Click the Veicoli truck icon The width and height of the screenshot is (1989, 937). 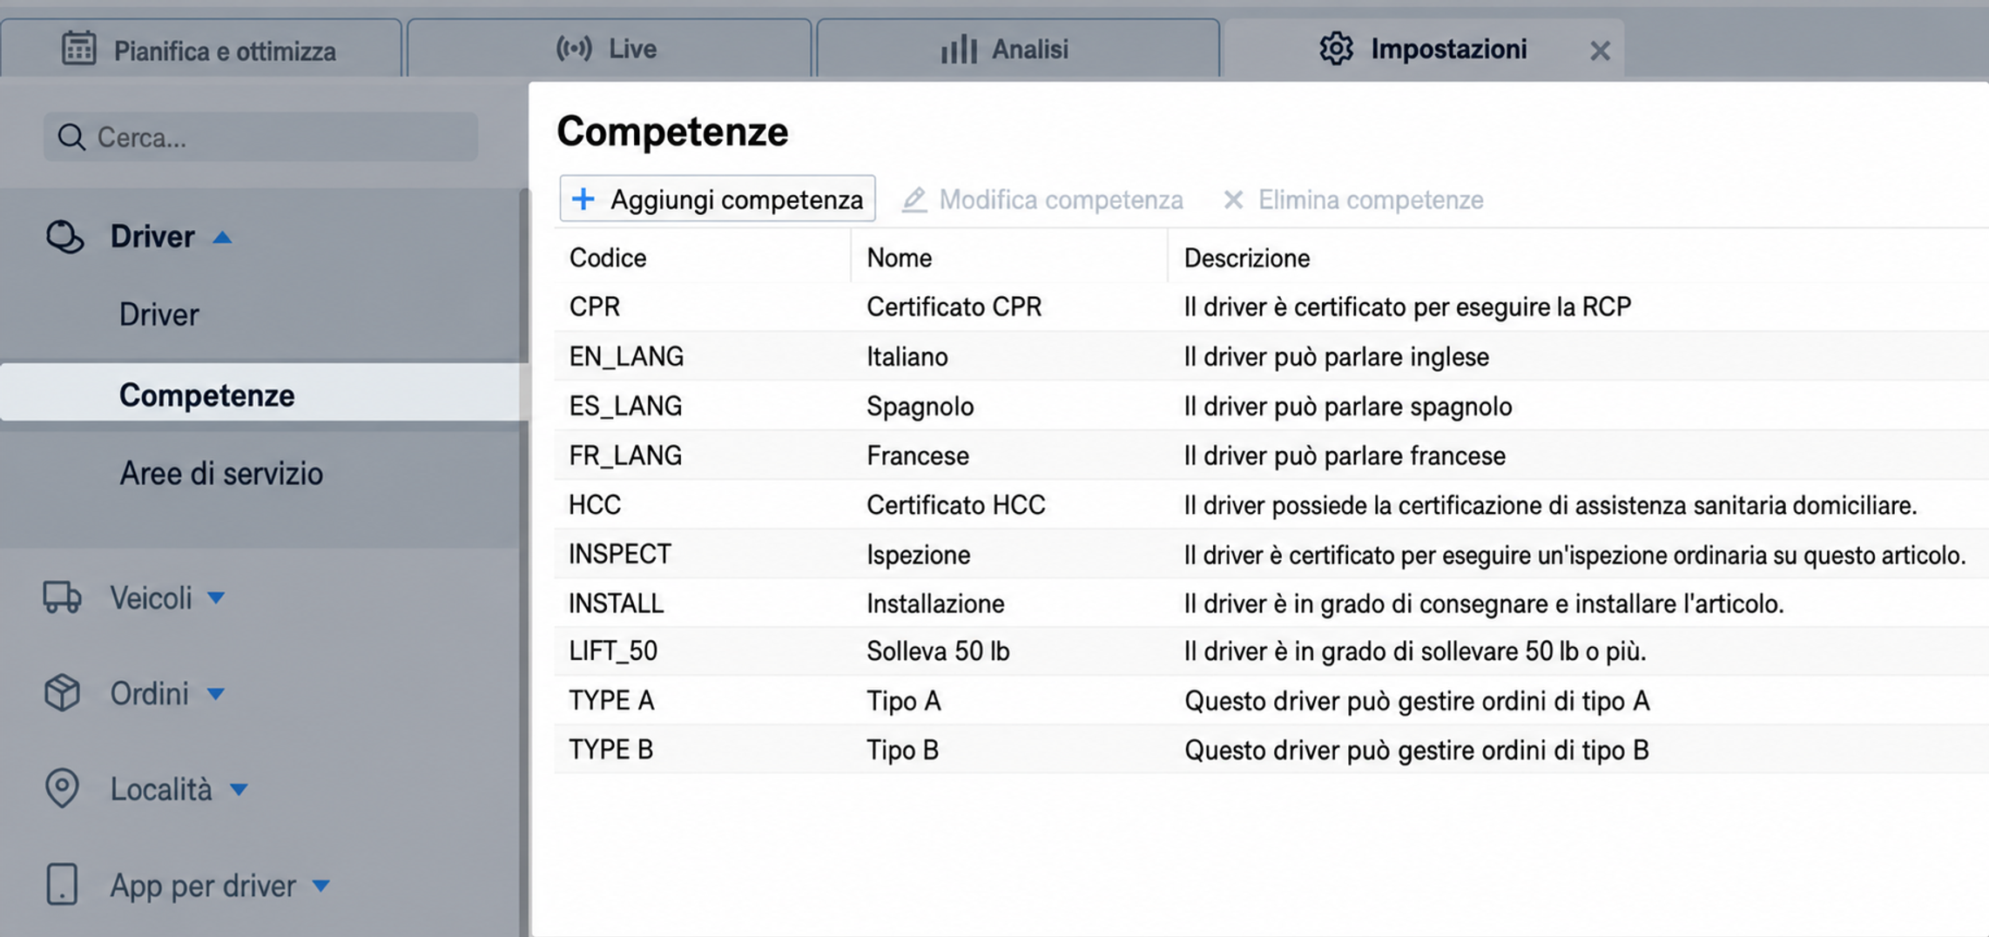pos(62,597)
